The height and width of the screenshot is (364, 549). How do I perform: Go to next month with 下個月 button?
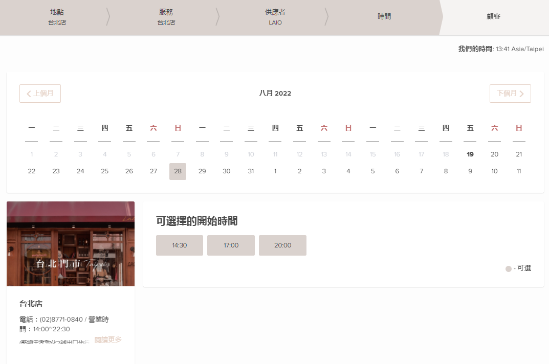tap(510, 94)
